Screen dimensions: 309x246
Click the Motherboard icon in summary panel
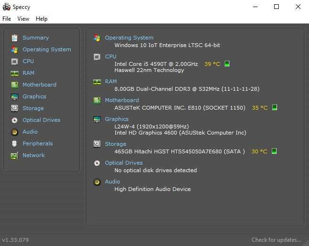tap(97, 100)
